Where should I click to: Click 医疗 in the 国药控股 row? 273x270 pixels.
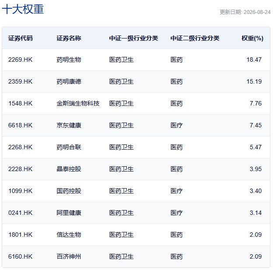tap(177, 191)
